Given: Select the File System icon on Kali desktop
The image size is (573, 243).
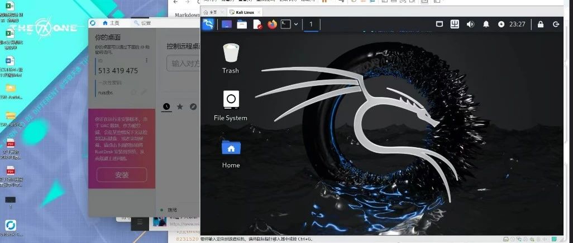Looking at the screenshot, I should point(231,106).
